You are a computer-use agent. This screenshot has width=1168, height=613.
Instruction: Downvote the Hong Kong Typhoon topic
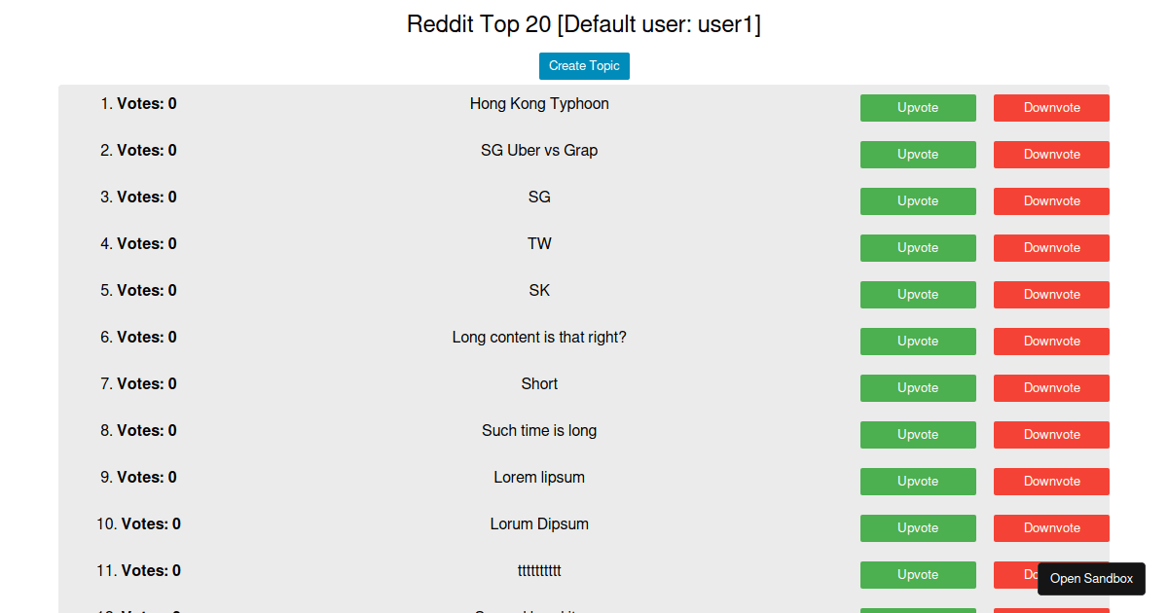click(x=1050, y=108)
